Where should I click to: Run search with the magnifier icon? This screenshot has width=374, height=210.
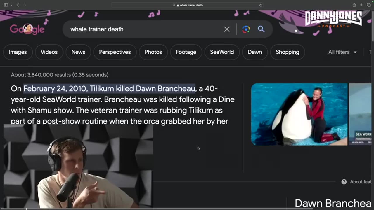point(261,29)
